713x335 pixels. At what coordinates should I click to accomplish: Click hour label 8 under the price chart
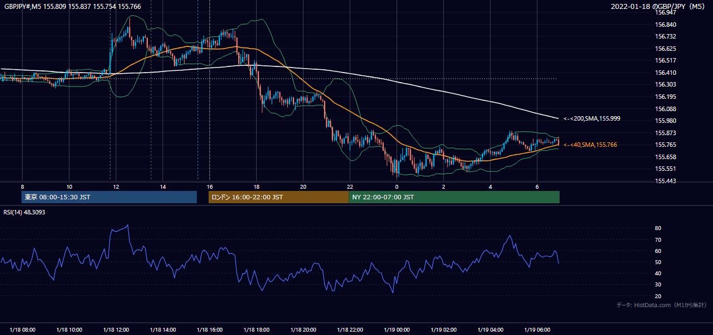22,186
